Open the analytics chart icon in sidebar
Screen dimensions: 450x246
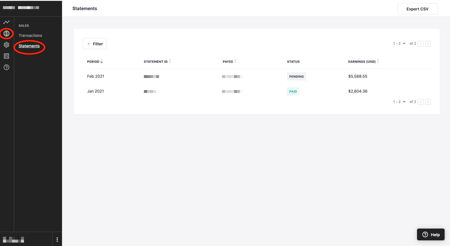click(6, 22)
